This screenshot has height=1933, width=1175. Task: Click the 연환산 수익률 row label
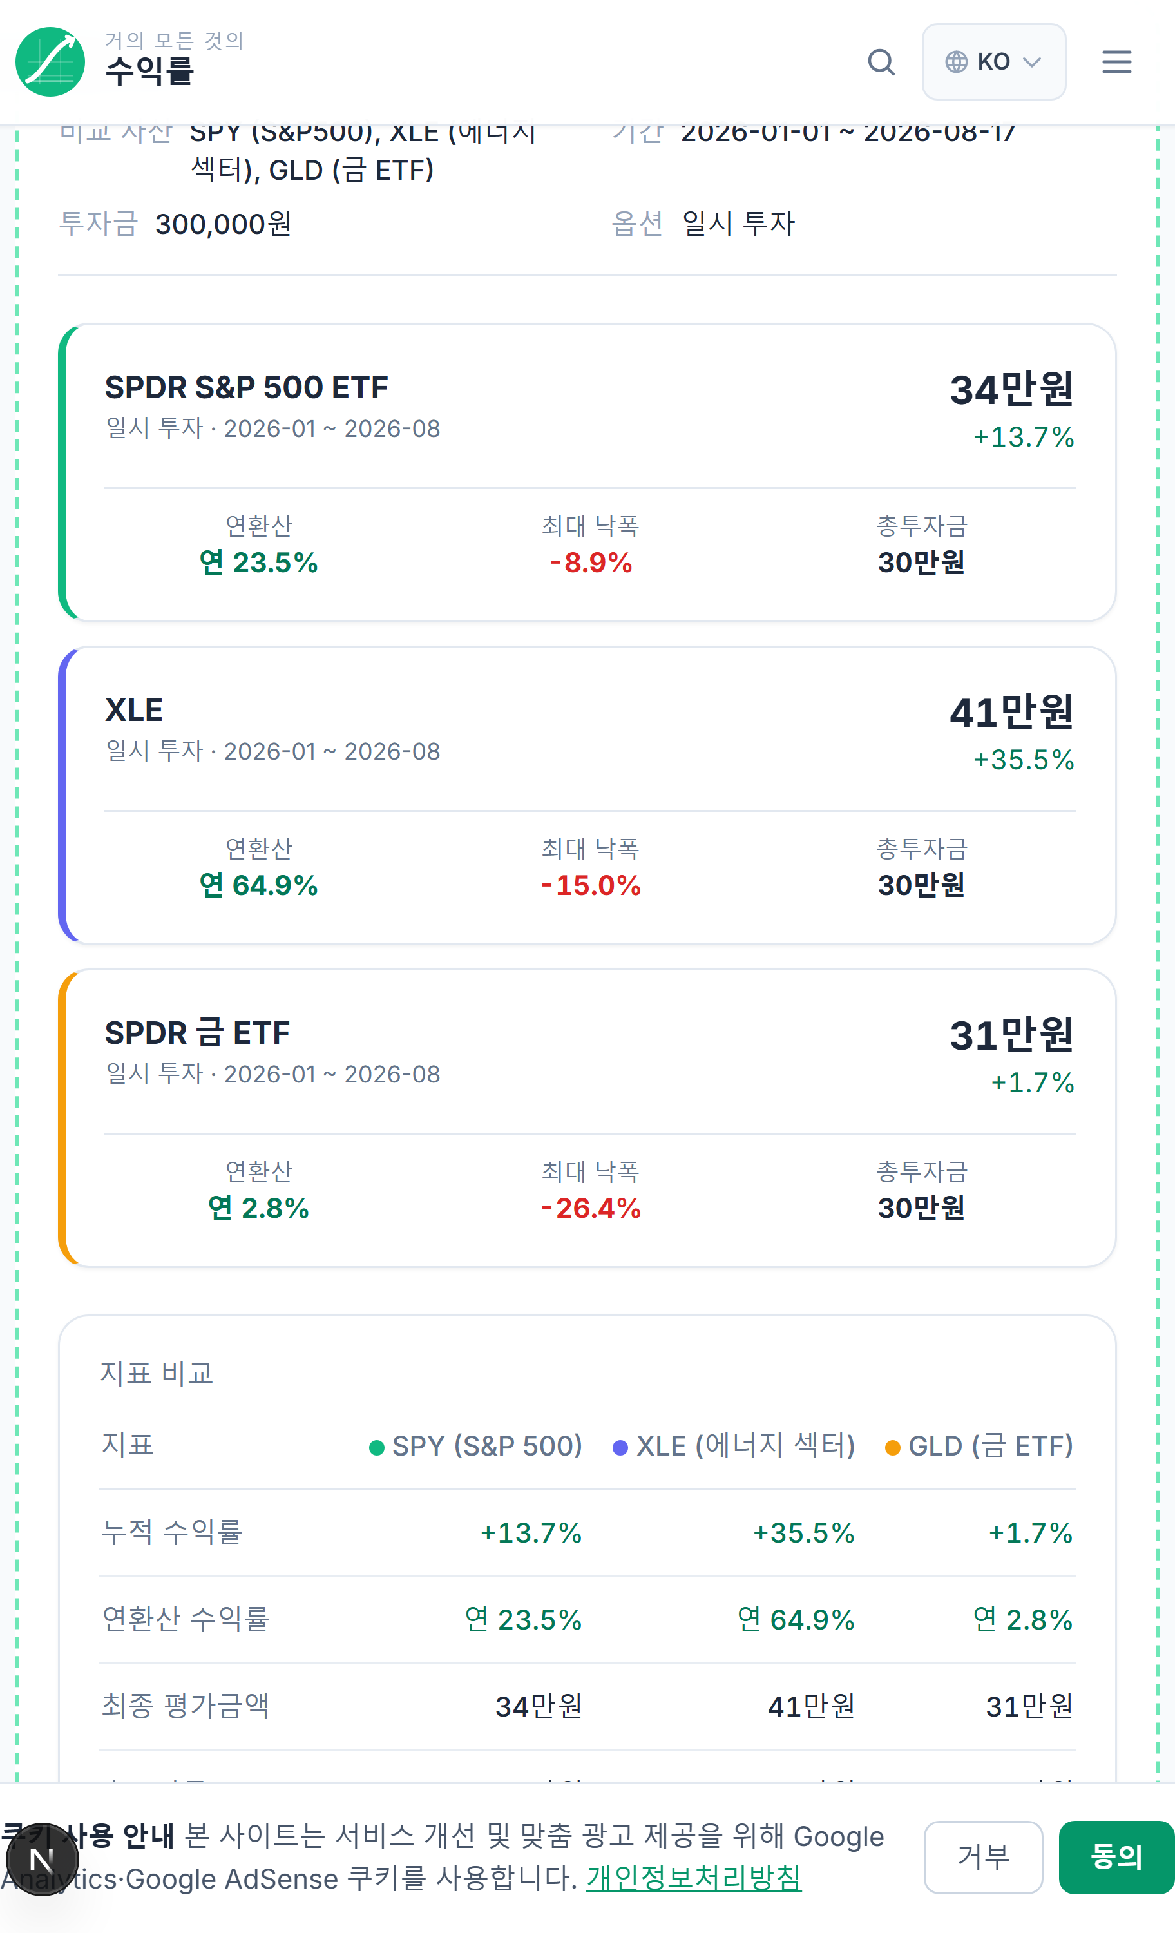click(x=186, y=1619)
